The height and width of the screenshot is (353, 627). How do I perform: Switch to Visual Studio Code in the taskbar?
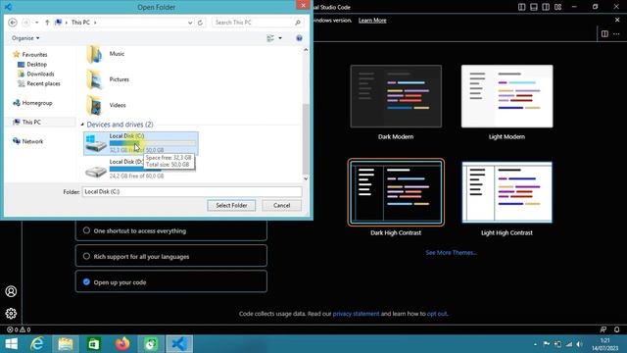[x=179, y=344]
